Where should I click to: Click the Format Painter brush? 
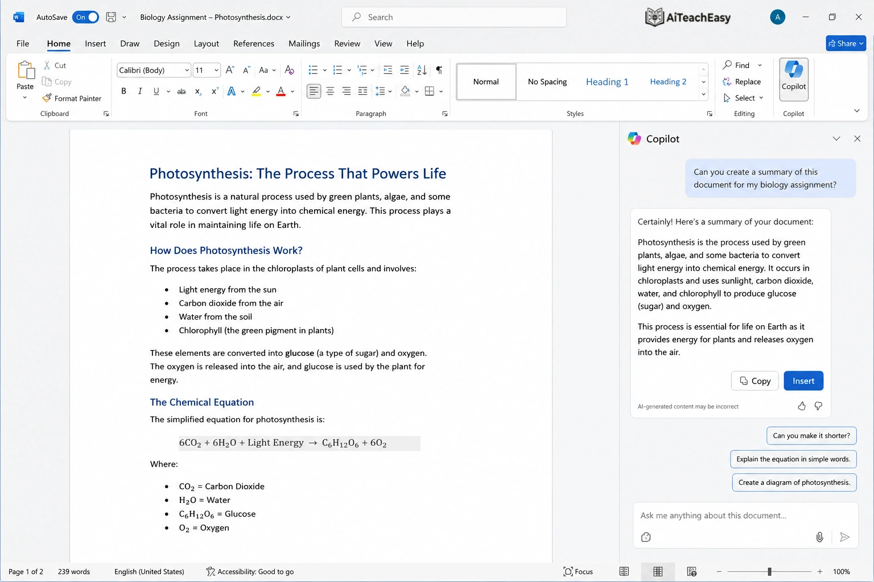click(47, 98)
